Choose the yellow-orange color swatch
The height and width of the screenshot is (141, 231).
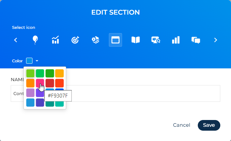pyautogui.click(x=60, y=73)
